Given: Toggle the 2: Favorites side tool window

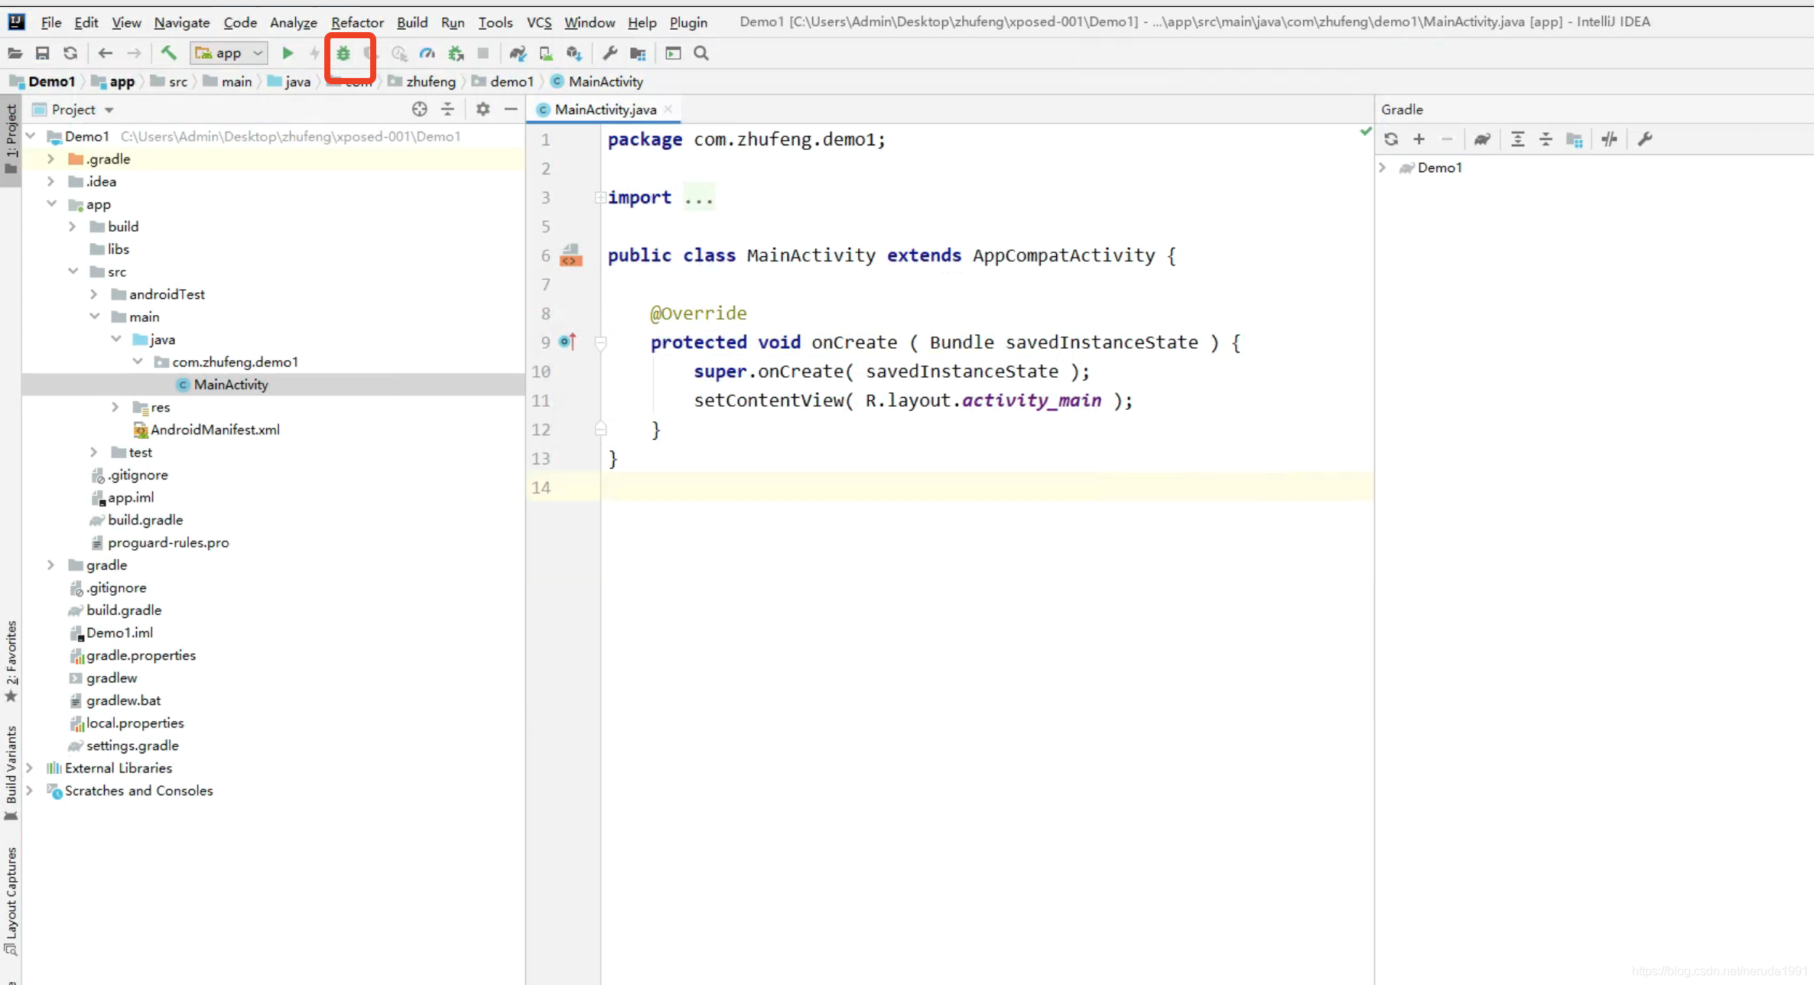Looking at the screenshot, I should tap(11, 661).
